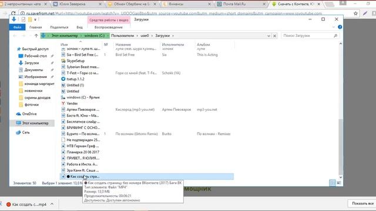Select the Yandex file icon

[x=63, y=103]
